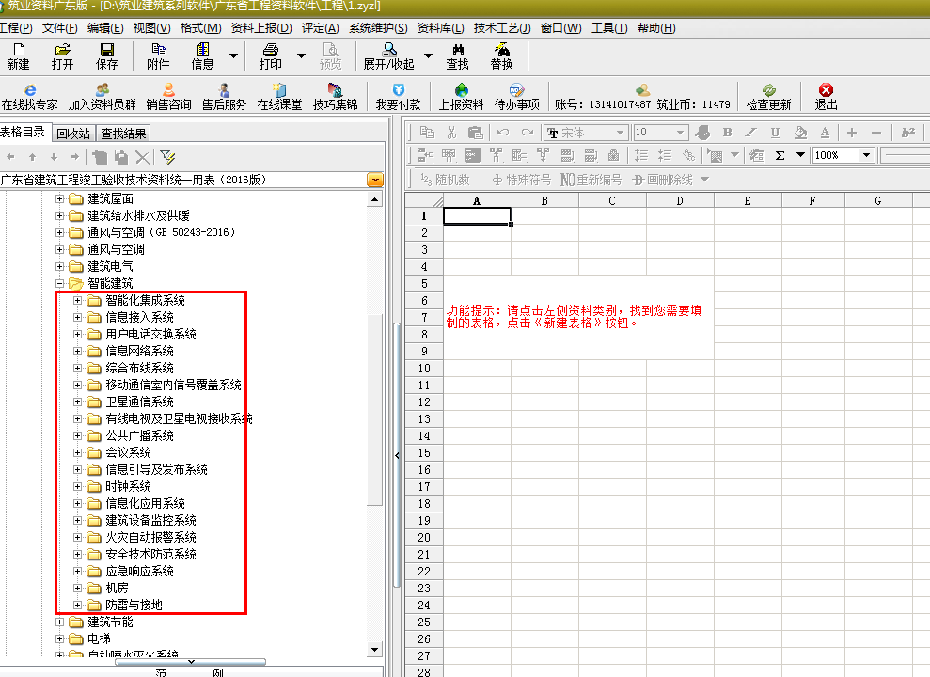930x677 pixels.
Task: Click the filter icon in tree toolbar
Action: click(x=167, y=156)
